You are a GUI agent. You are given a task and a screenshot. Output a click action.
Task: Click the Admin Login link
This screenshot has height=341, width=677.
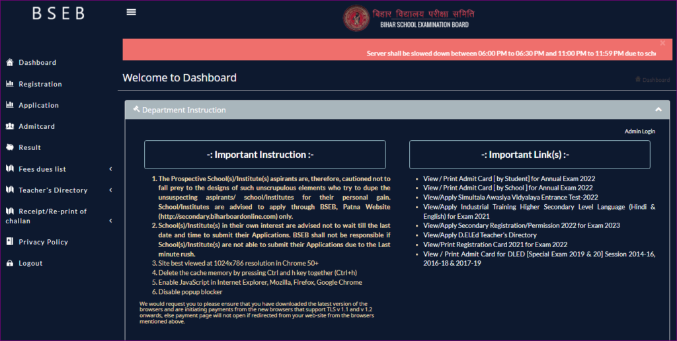640,132
